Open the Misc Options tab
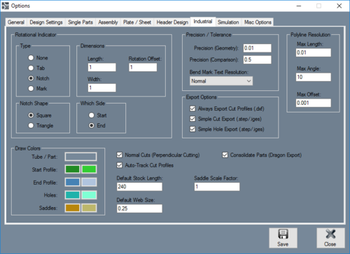The width and height of the screenshot is (350, 254). click(258, 22)
